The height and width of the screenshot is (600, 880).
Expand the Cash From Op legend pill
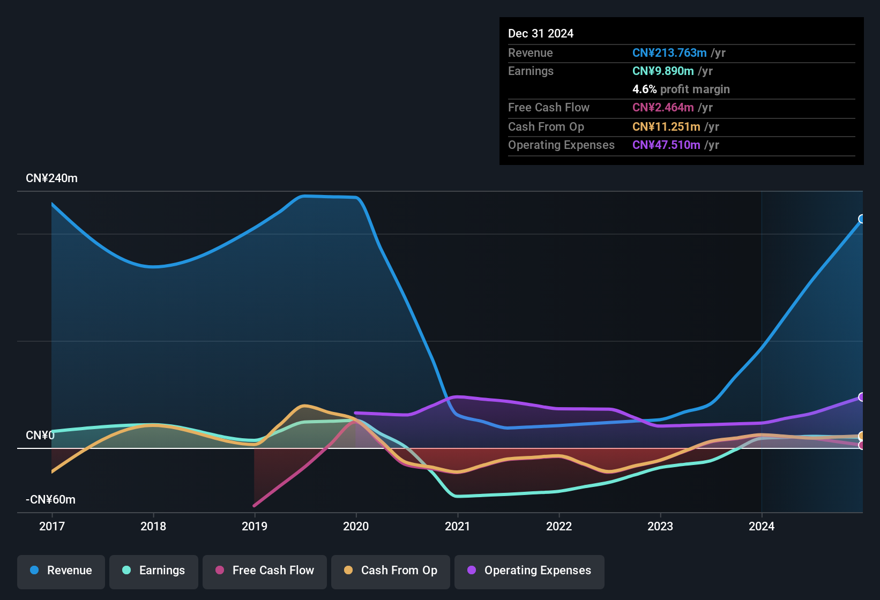pos(390,571)
